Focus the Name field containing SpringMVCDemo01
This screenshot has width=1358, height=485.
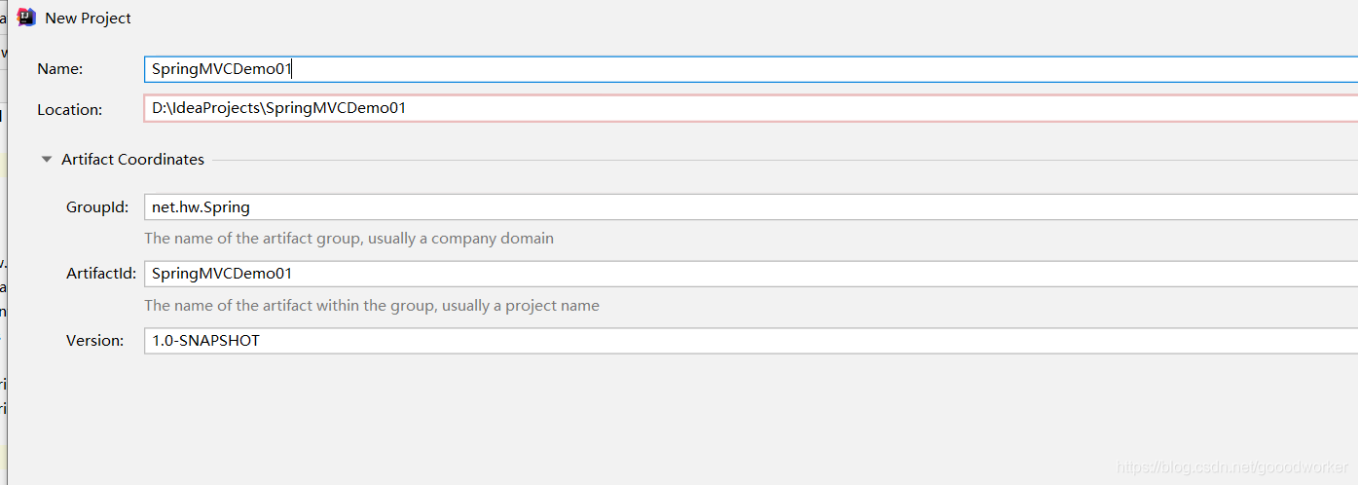pos(751,69)
